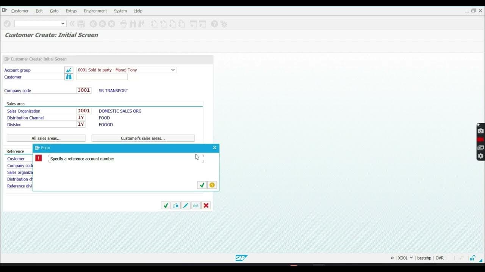Click the toolbar command input field
Screen dimensions: 485x272
(x=40, y=23)
